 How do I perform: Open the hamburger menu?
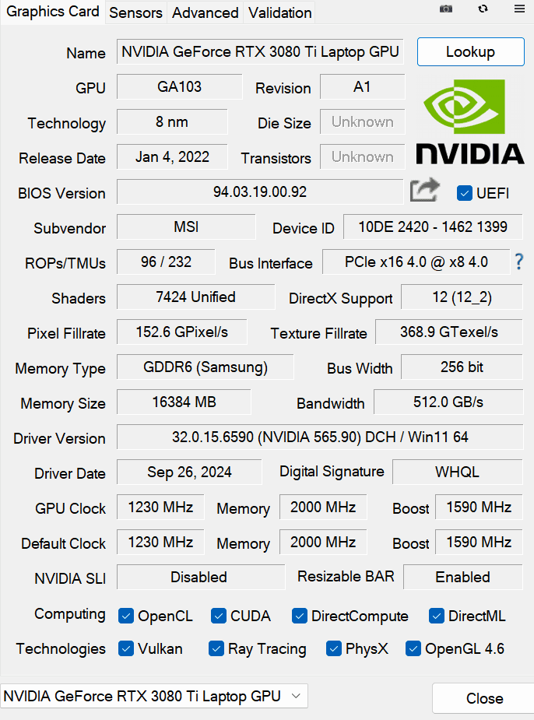(x=519, y=9)
